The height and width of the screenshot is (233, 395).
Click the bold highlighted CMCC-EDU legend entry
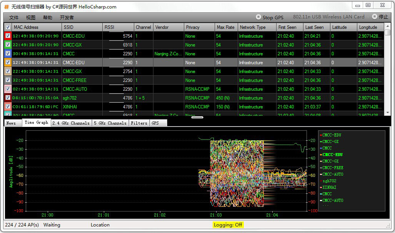[332, 155]
